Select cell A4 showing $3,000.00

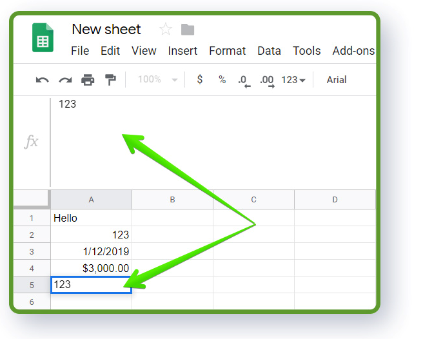91,268
